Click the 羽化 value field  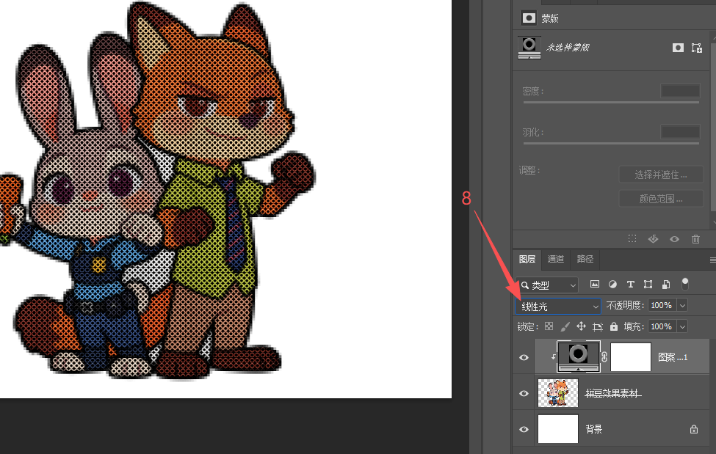[x=680, y=132]
